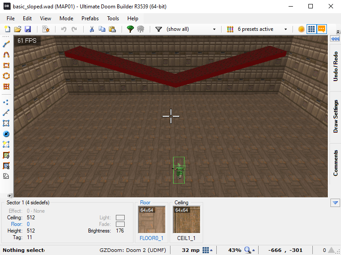Switch to Make Sectors mode
Image resolution: width=341 pixels, height=255 pixels.
pyautogui.click(x=6, y=144)
